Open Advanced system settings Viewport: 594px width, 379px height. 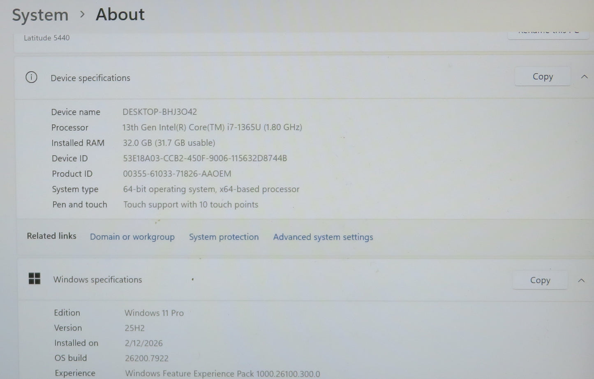[323, 237]
